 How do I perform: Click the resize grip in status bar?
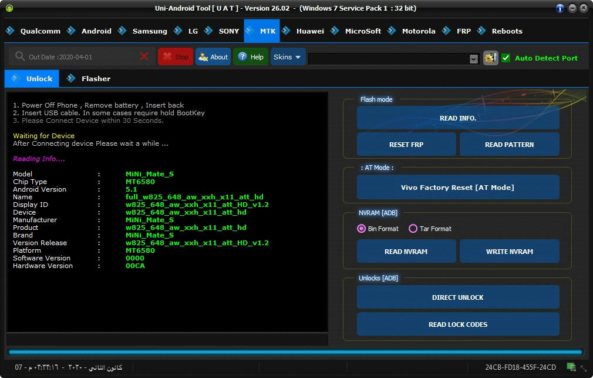pos(584,368)
